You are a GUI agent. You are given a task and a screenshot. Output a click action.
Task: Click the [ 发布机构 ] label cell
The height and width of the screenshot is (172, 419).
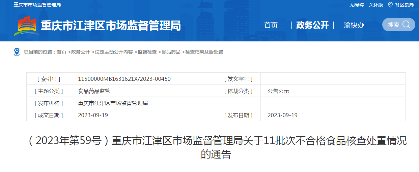tap(49, 103)
